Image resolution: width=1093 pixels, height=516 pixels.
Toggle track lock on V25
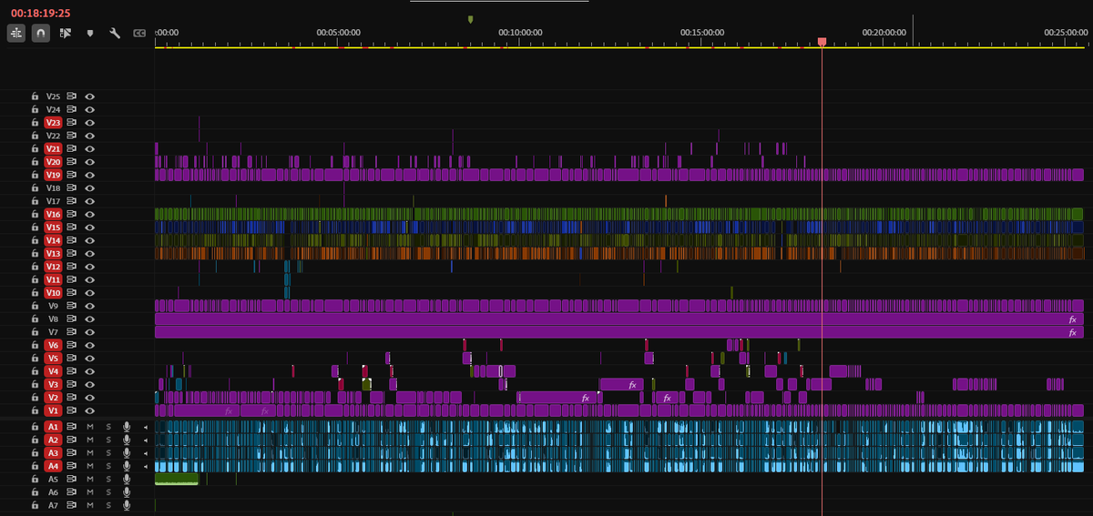point(35,96)
